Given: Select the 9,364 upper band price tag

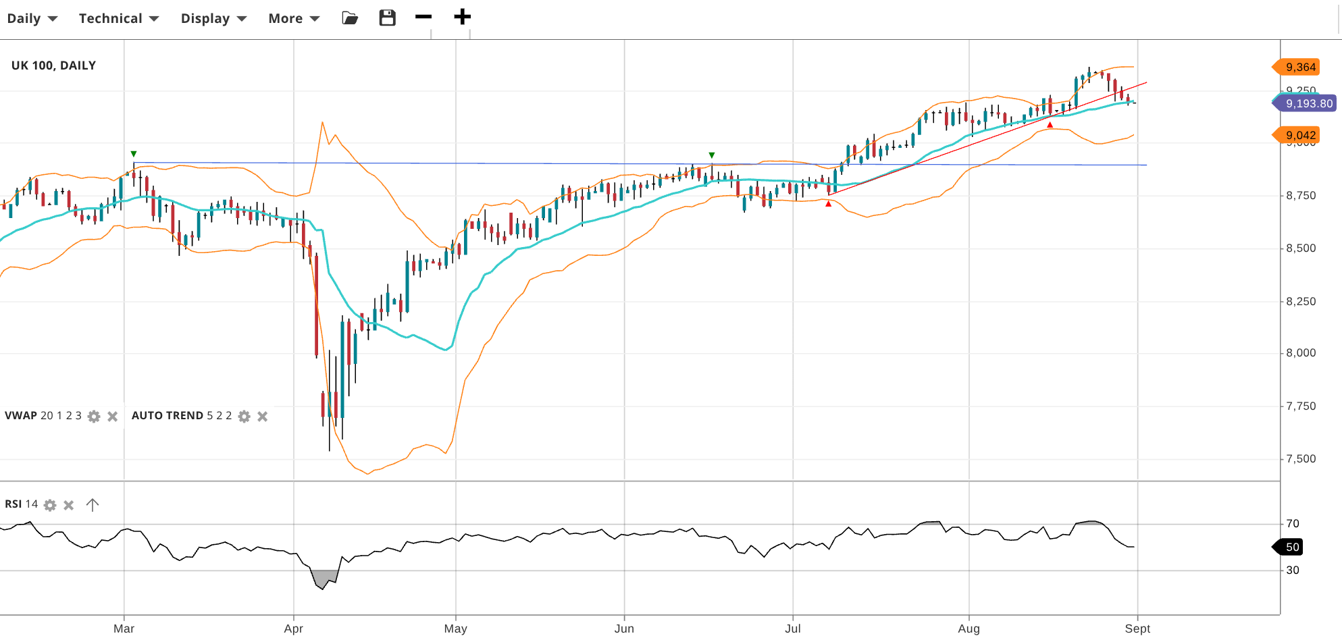Looking at the screenshot, I should [x=1299, y=67].
